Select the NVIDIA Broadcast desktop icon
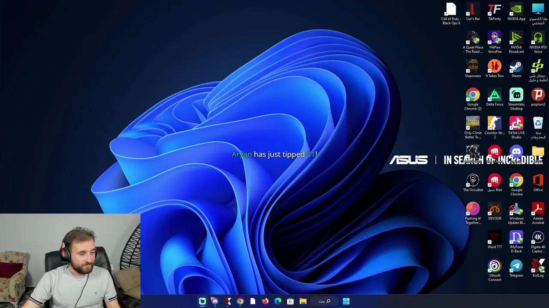 tap(516, 42)
